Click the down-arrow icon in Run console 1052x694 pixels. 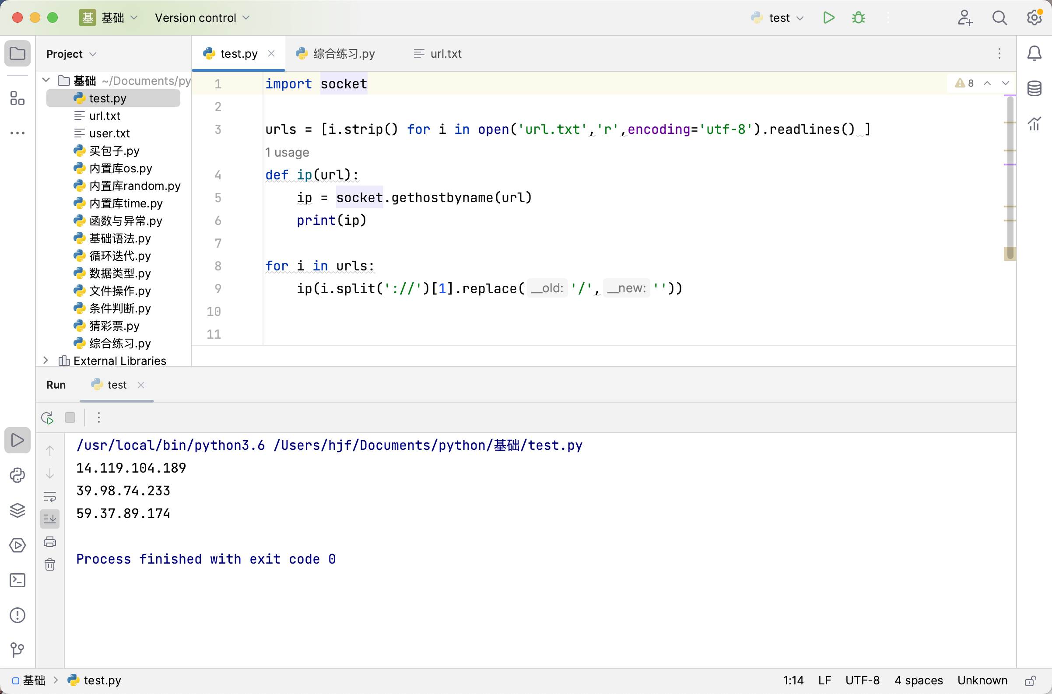click(50, 473)
